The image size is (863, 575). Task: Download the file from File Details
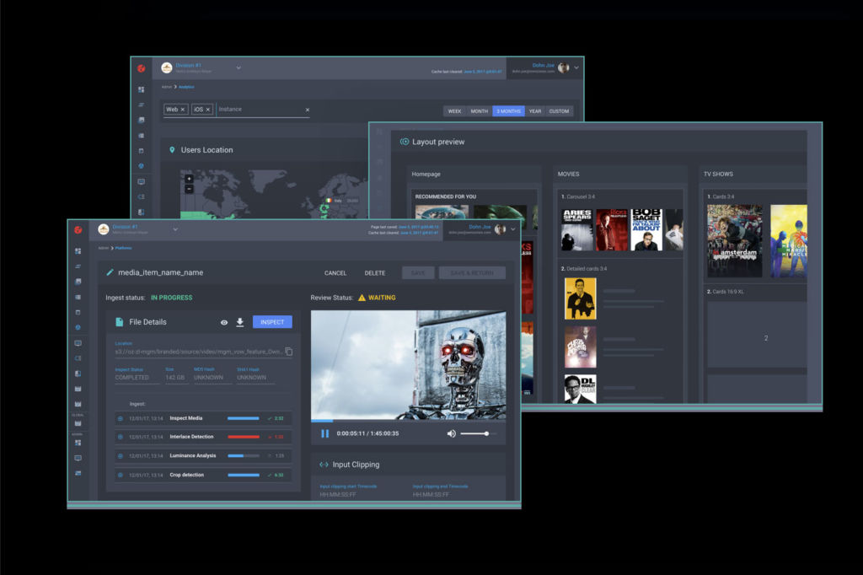pos(240,322)
